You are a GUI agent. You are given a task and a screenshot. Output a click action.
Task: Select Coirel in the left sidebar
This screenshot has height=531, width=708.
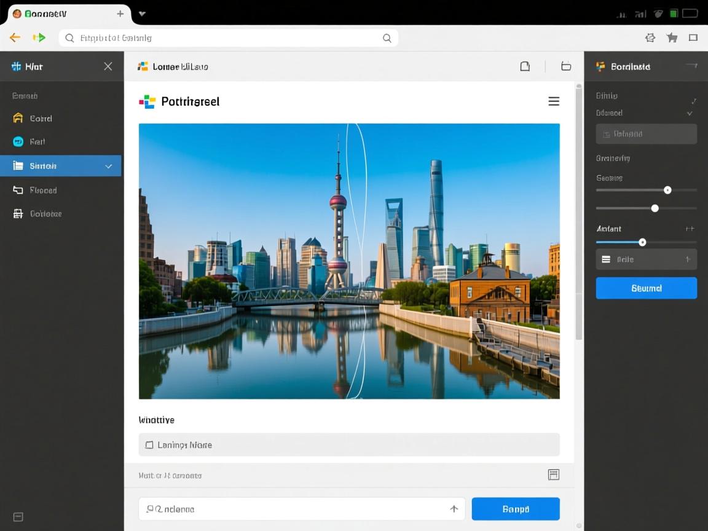click(41, 119)
